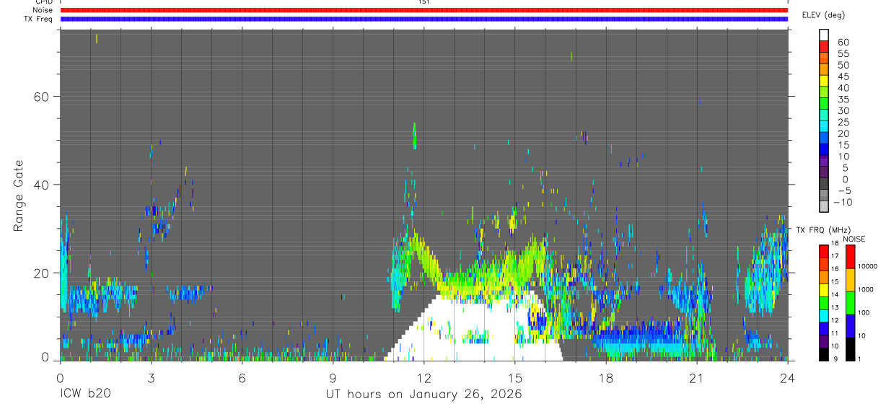
Task: Click the 45 label in ELEV legend
Action: click(x=843, y=76)
